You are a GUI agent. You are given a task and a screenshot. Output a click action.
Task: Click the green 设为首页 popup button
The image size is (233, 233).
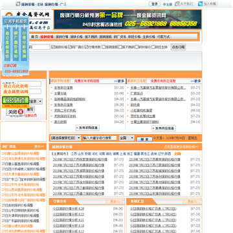(x=16, y=100)
